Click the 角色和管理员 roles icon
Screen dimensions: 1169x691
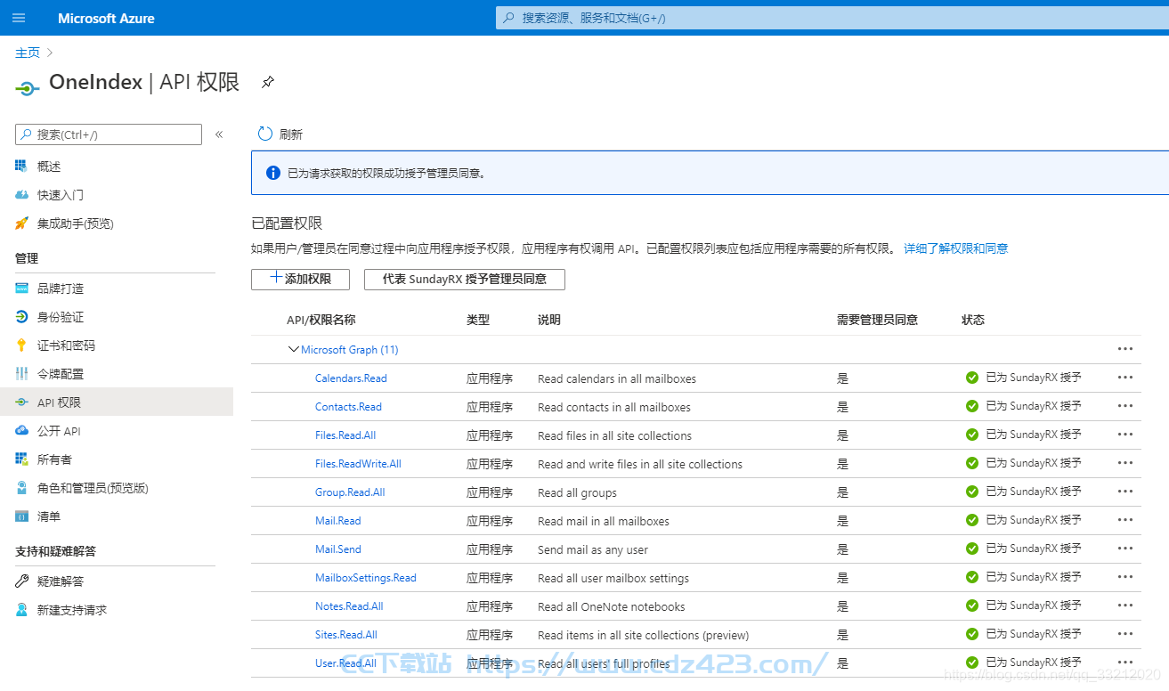tap(21, 488)
